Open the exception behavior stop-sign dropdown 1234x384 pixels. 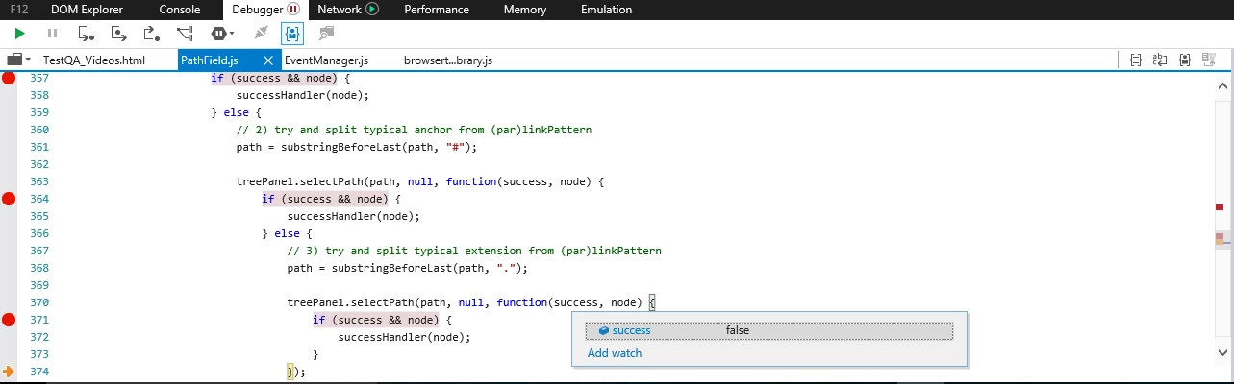222,34
